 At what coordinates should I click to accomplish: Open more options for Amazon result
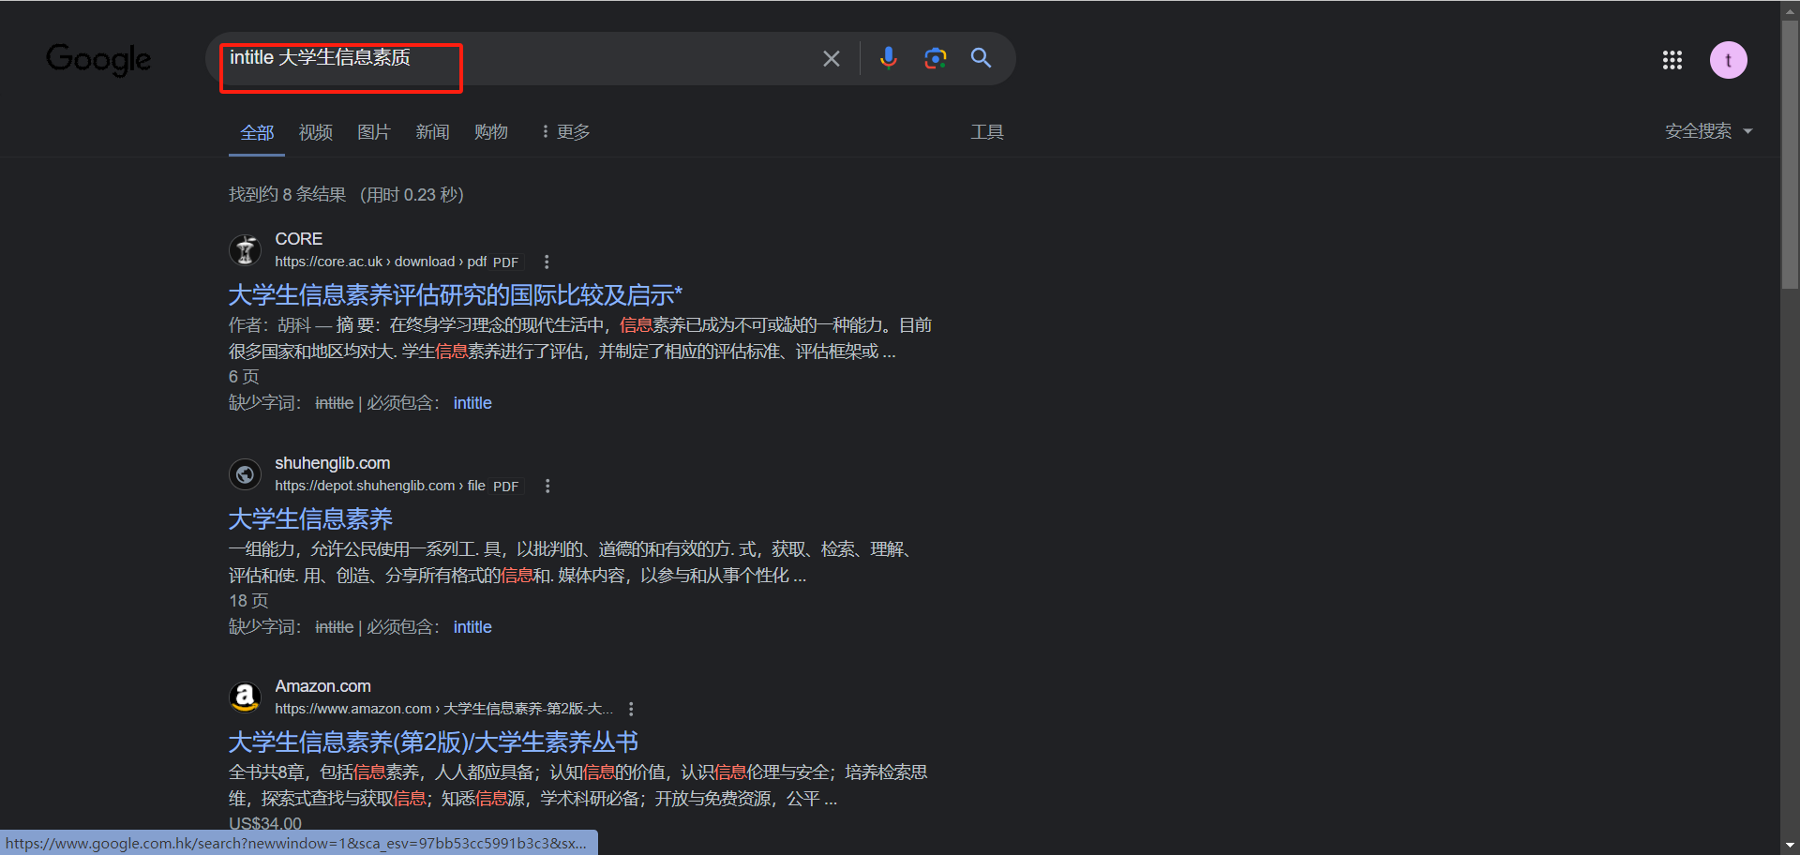pos(631,710)
